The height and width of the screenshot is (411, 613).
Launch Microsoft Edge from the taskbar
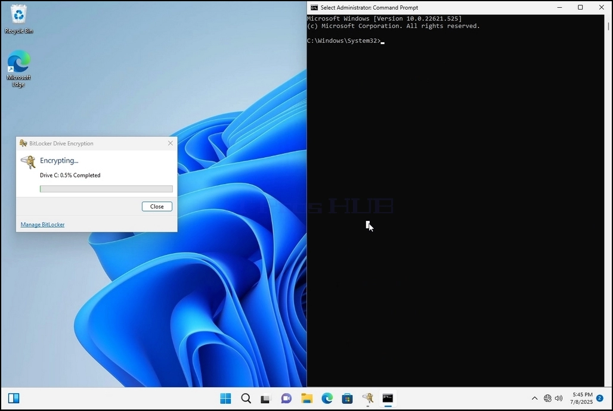[x=327, y=398]
